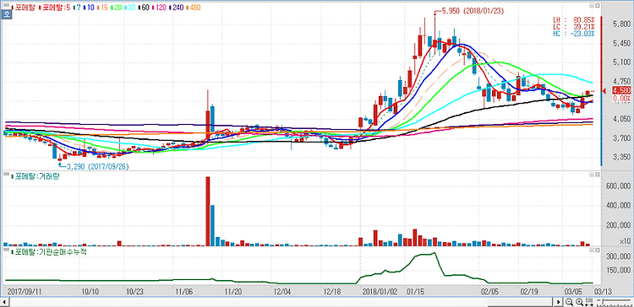The height and width of the screenshot is (307, 634).
Task: Minimize the 거래량 volume pane
Action: click(592, 175)
